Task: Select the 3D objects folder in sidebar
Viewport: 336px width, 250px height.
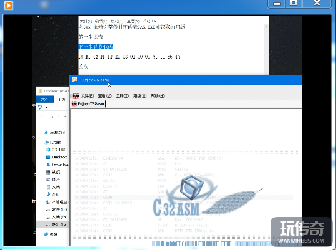Action: pyautogui.click(x=55, y=150)
